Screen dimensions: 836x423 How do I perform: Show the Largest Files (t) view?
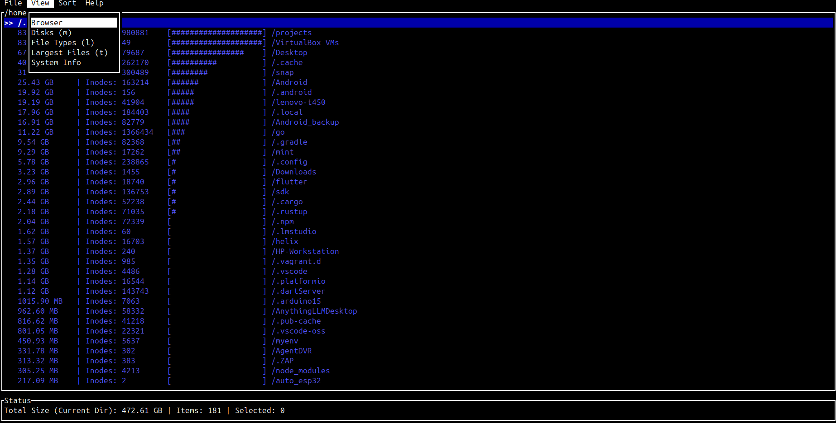[x=69, y=52]
